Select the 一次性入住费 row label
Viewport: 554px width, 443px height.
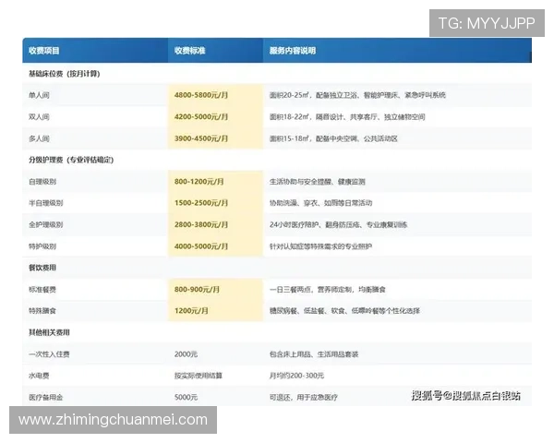pyautogui.click(x=49, y=354)
